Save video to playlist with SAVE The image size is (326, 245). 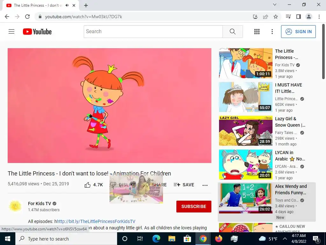coord(184,185)
